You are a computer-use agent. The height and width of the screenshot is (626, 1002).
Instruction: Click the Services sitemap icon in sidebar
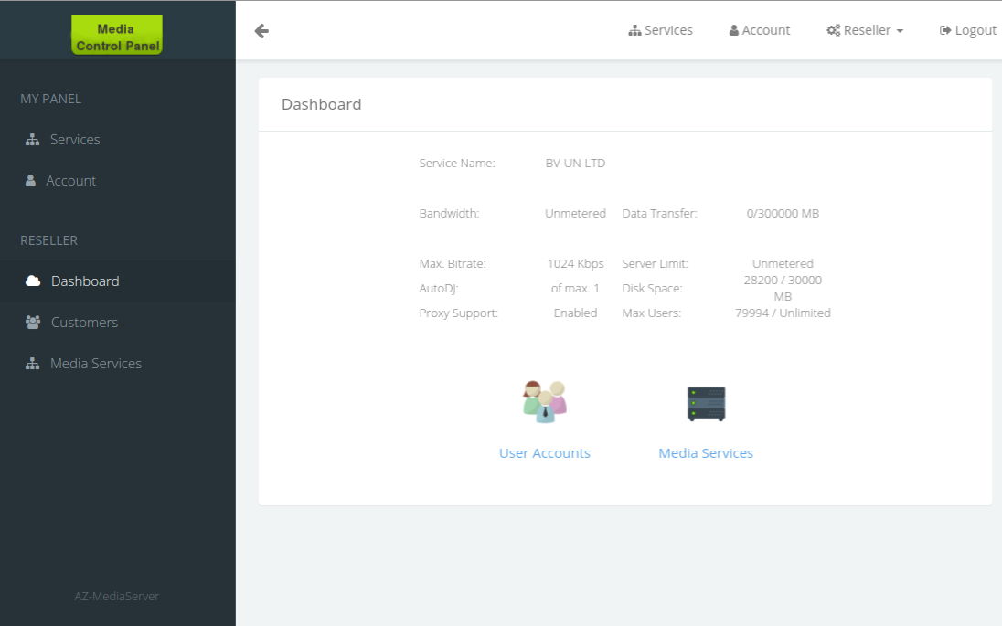click(33, 140)
